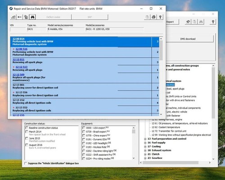Tick the June 2015 checkbox
225x180 pixels.
(27, 138)
